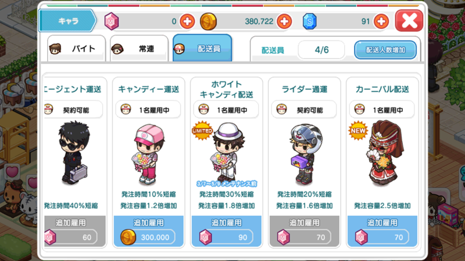Select the ライダー通運 courier character
Screen dimensions: 465x261
click(x=304, y=154)
